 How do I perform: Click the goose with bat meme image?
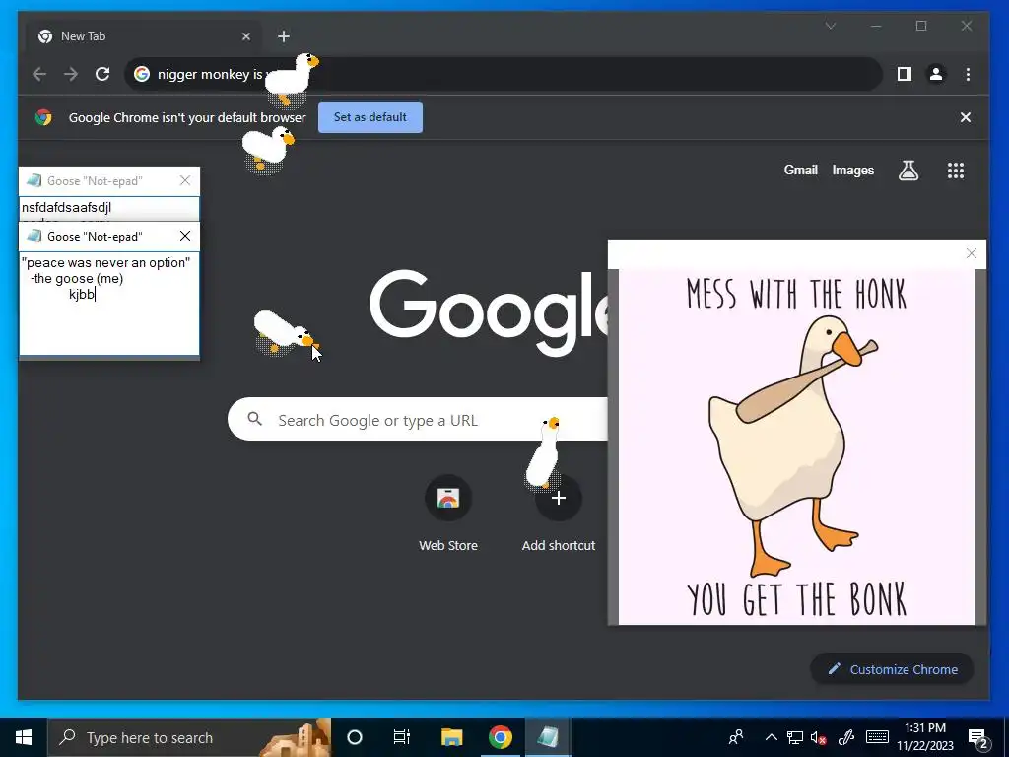click(796, 447)
